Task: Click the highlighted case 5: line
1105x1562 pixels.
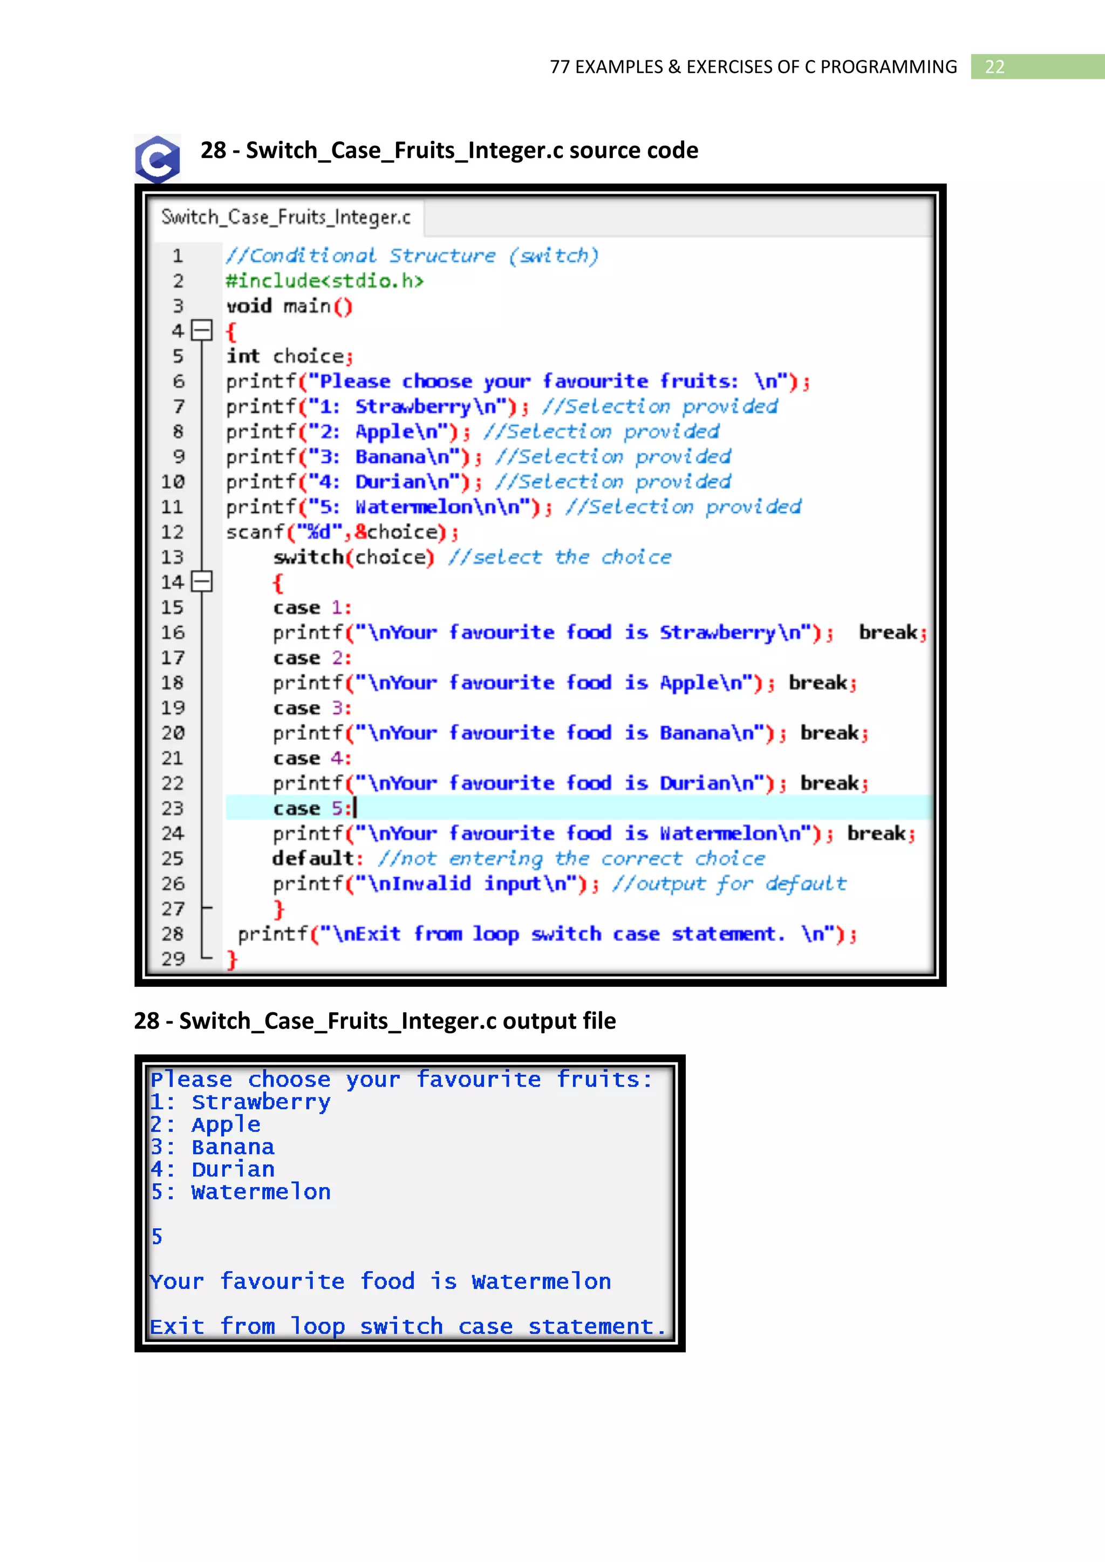Action: [x=578, y=808]
